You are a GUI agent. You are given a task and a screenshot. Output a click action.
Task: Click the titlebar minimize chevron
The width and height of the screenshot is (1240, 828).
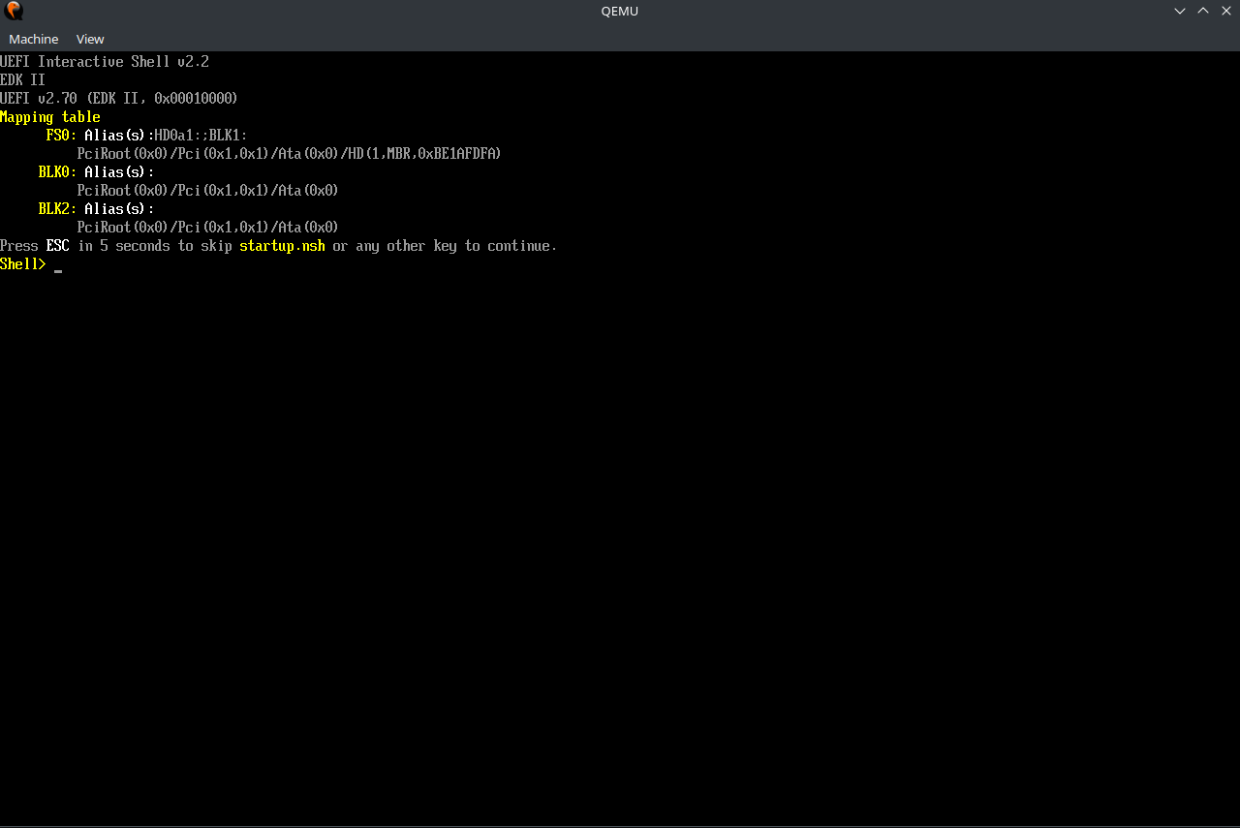pyautogui.click(x=1179, y=11)
